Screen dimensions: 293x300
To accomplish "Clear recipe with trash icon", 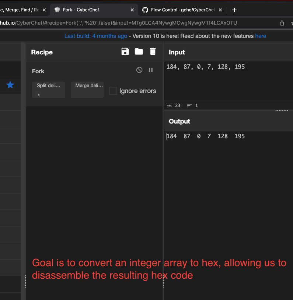I will 153,52.
